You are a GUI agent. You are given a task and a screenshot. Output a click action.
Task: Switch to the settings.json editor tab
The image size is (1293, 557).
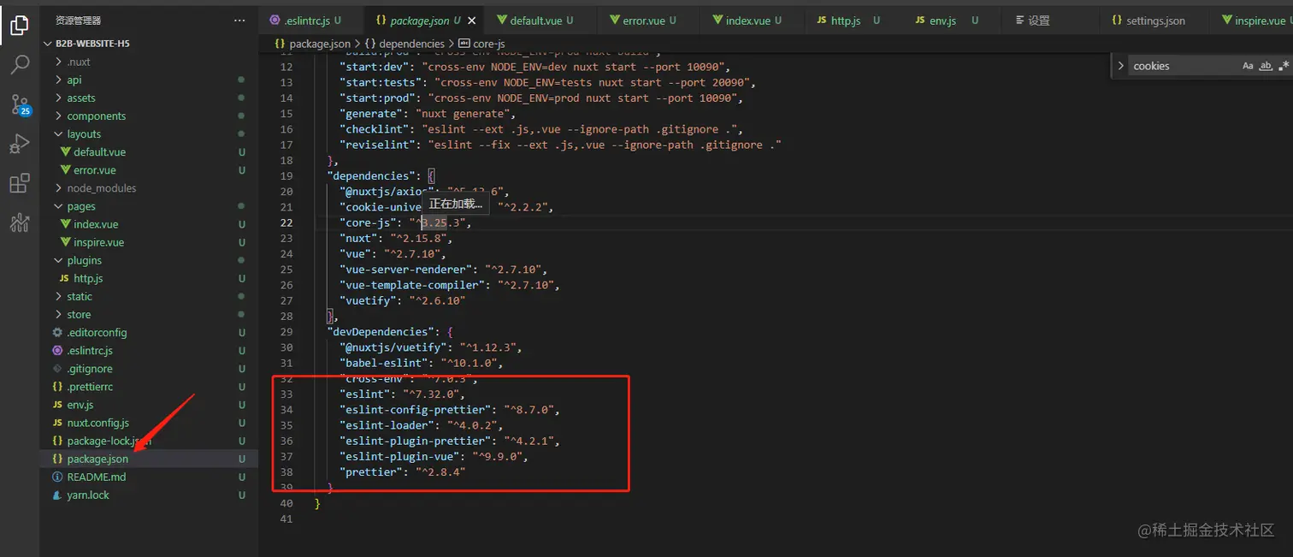1154,21
